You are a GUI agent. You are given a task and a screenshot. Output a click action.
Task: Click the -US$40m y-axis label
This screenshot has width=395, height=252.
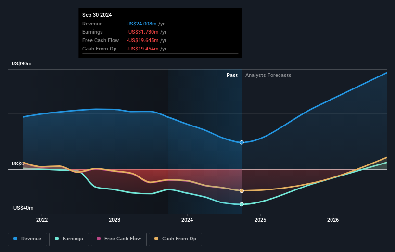[23, 208]
